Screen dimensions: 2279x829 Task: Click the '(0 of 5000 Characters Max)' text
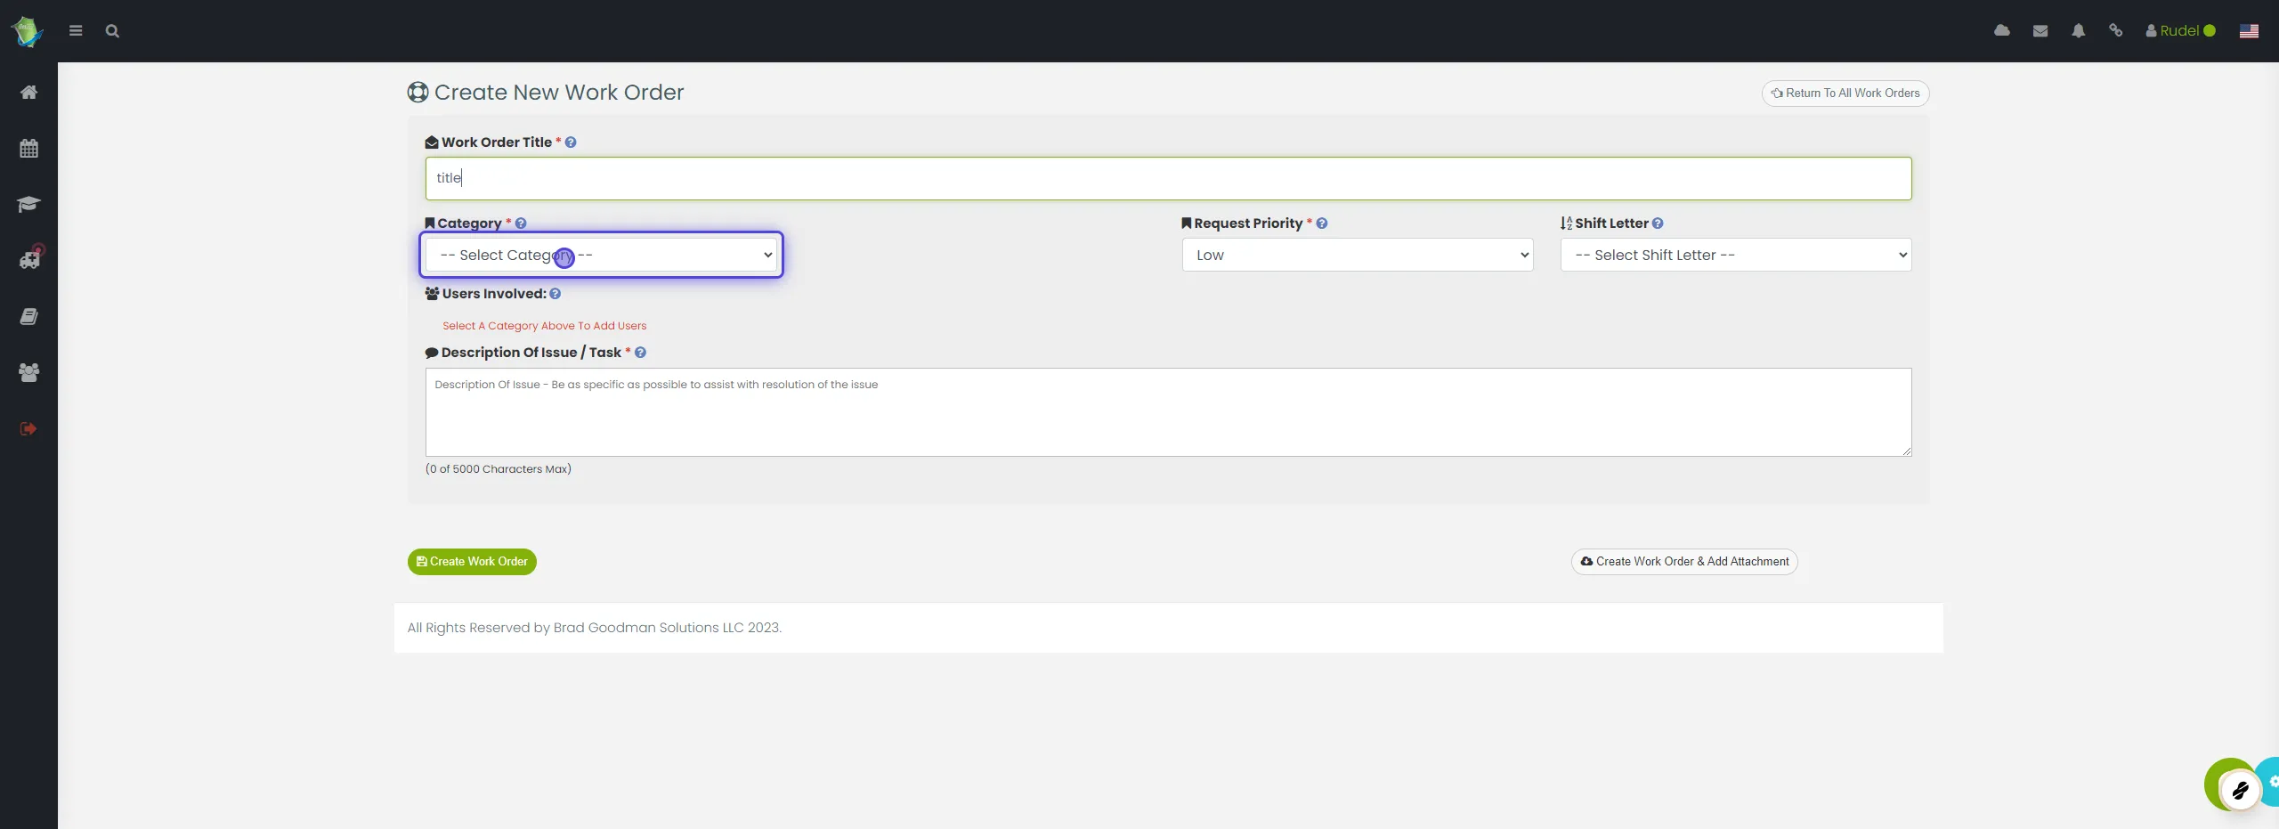tap(499, 469)
